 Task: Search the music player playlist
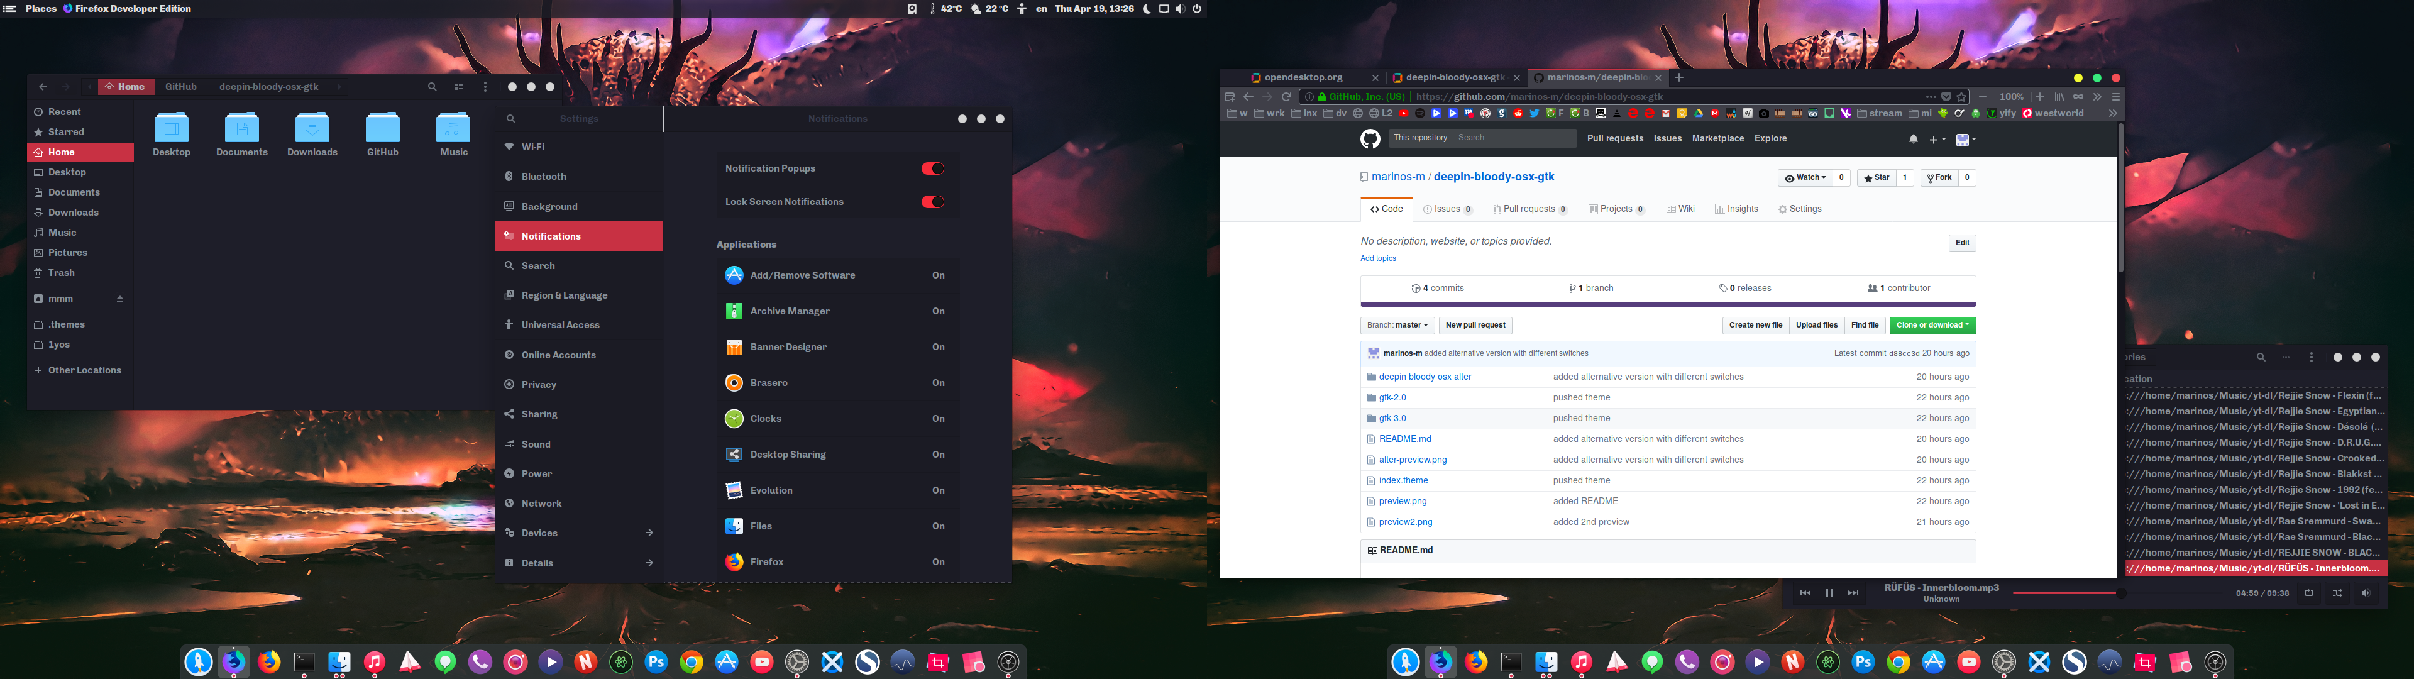(x=2261, y=357)
